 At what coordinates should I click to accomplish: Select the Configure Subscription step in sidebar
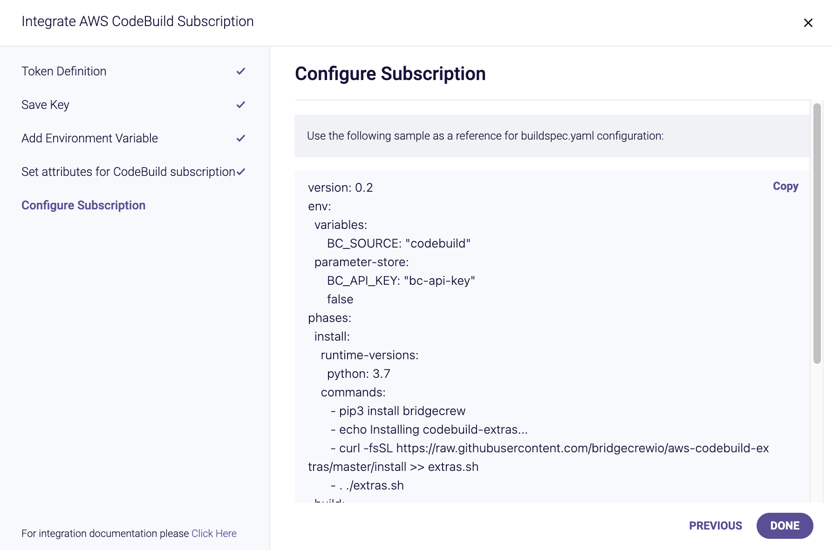[83, 205]
